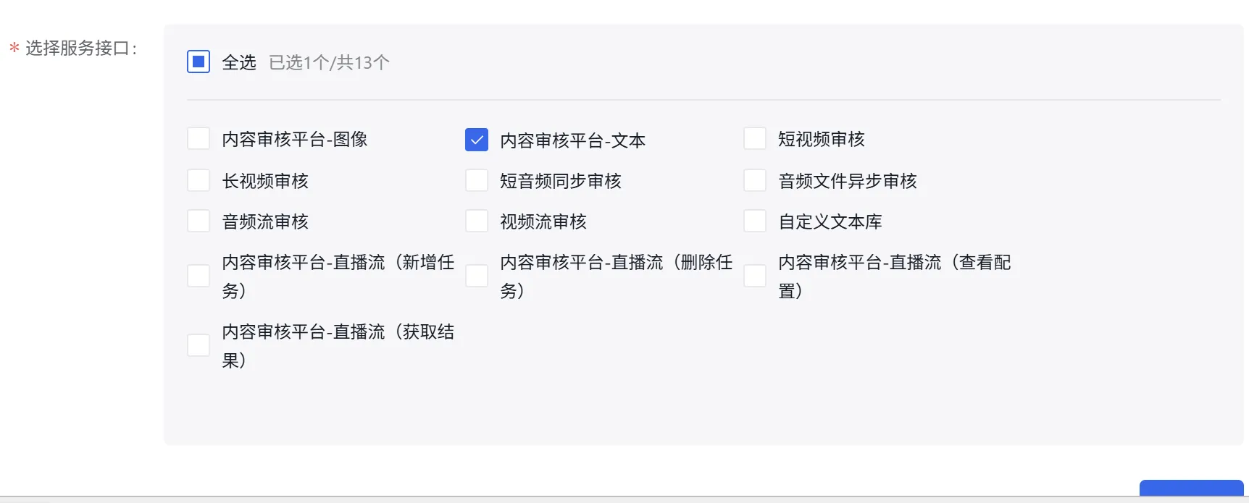
Task: Uncheck the 内容审核平台-文本 option
Action: [476, 138]
